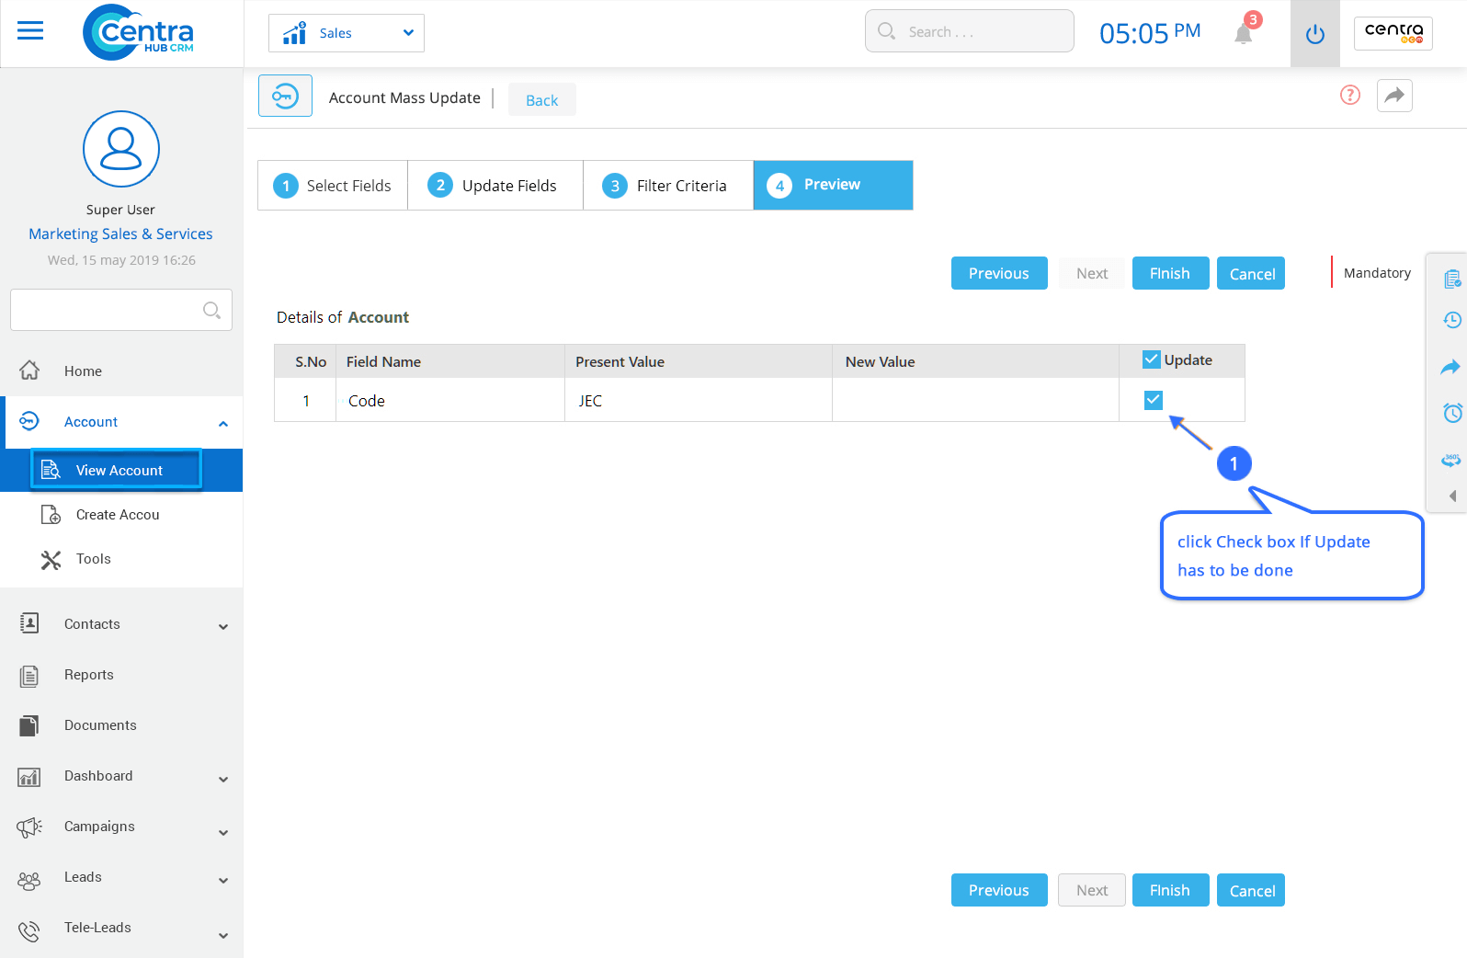Expand the Dashboard menu chevron
The image size is (1467, 958).
tap(223, 779)
